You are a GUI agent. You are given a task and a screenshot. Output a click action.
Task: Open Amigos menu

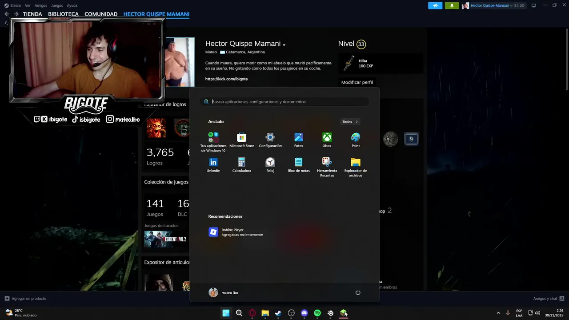41,5
